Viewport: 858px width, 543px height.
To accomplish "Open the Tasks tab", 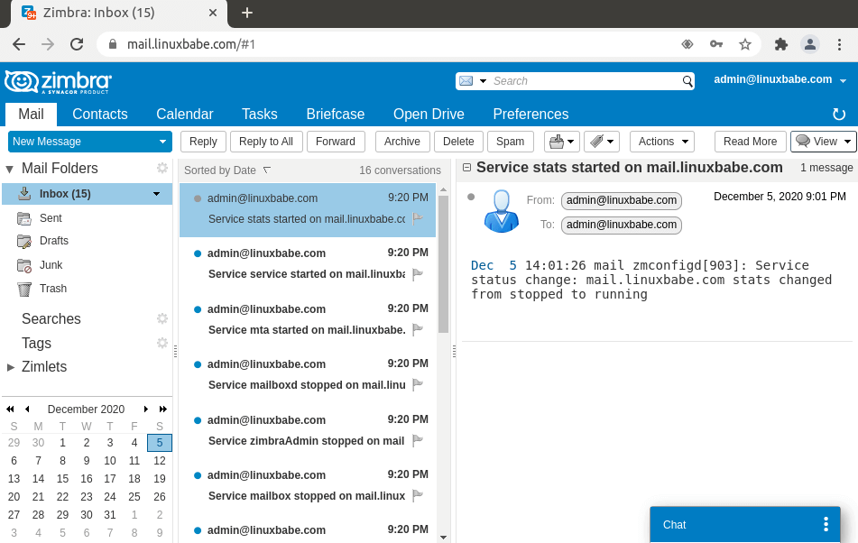I will tap(259, 114).
